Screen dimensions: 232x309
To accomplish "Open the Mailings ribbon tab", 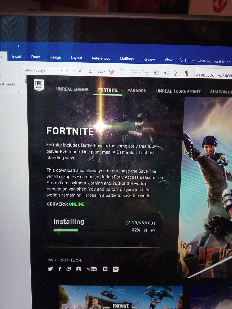I will 127,59.
